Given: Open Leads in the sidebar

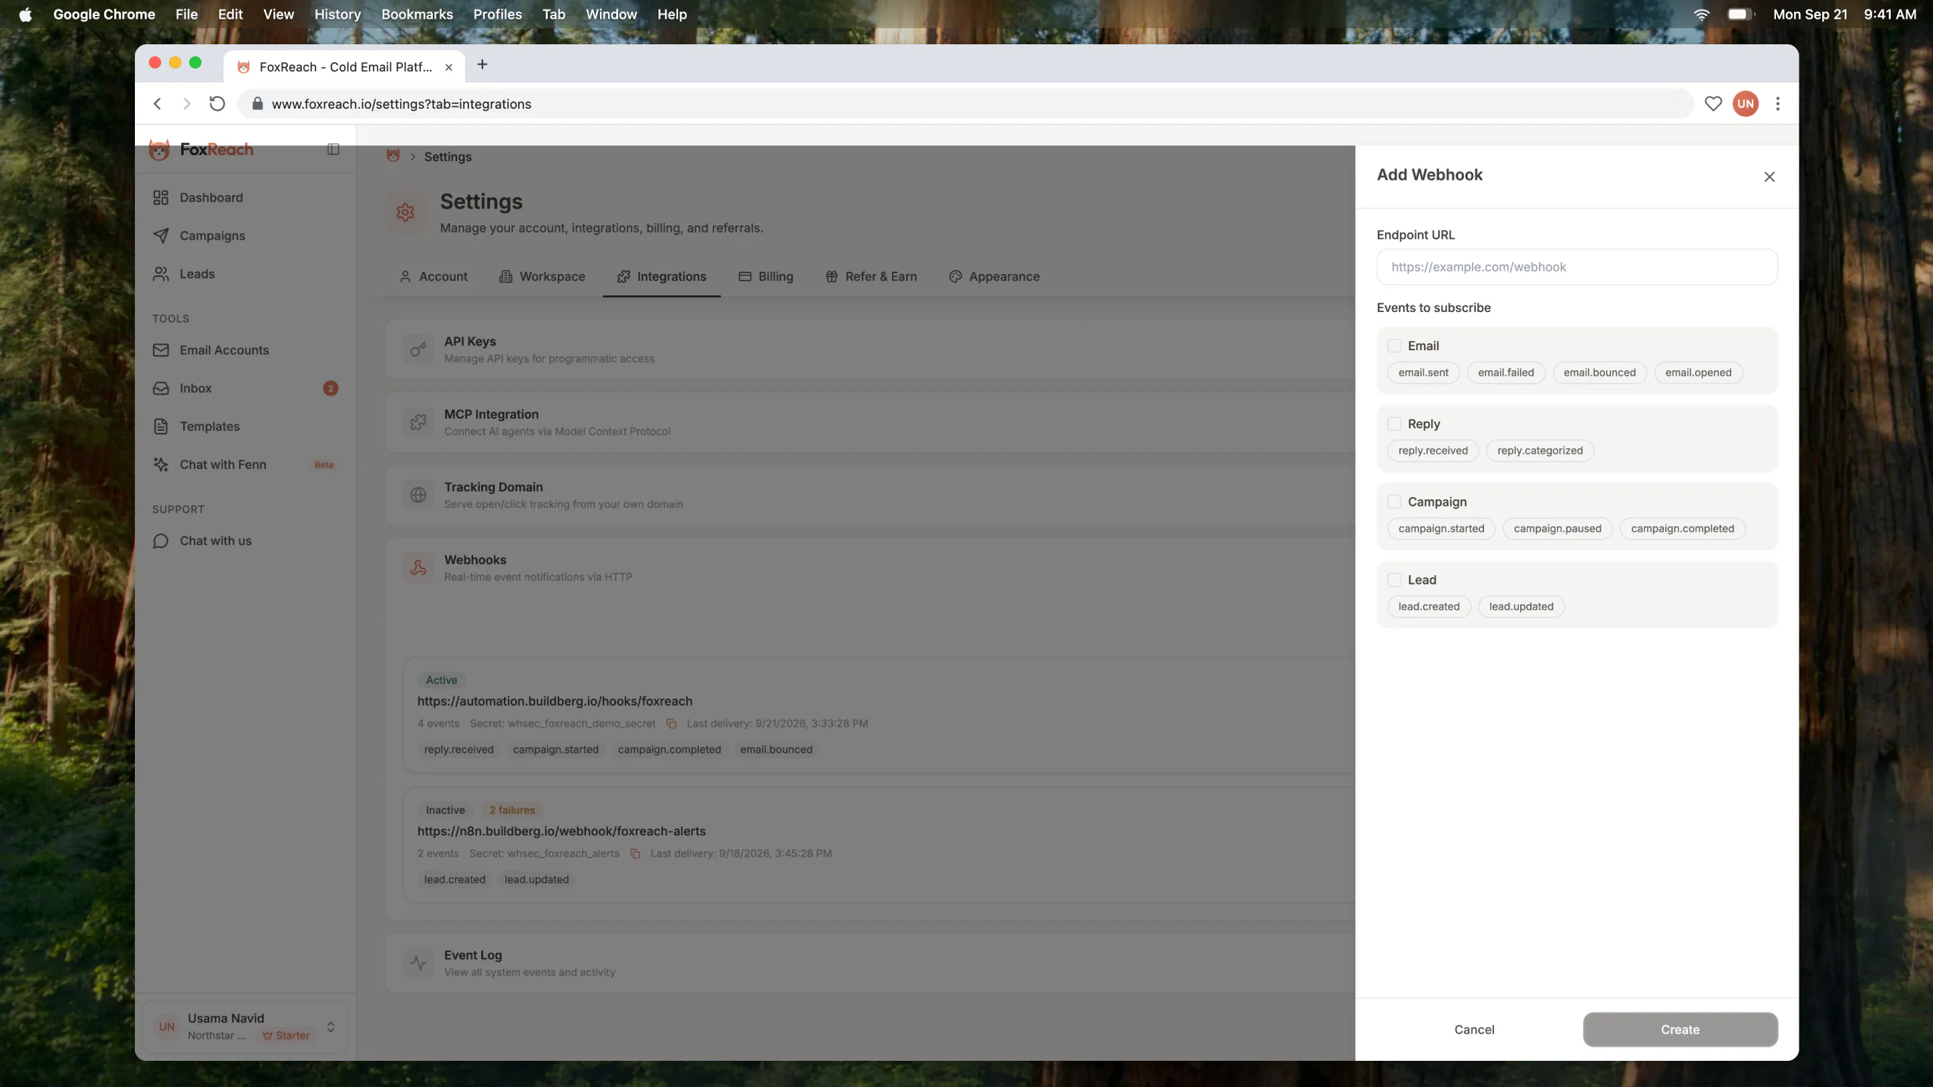Looking at the screenshot, I should [x=244, y=274].
